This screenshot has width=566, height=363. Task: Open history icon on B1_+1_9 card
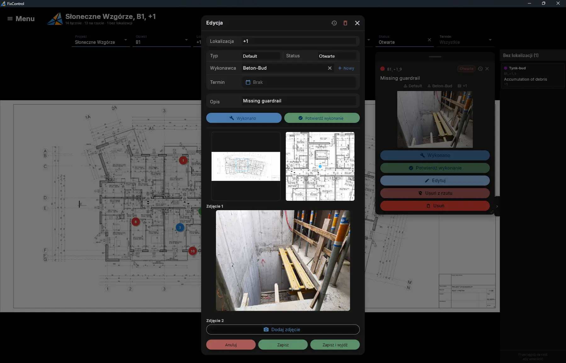(x=480, y=69)
